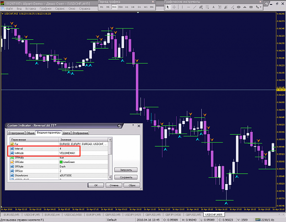Pick the trendline by angle tool
Image resolution: width=286 pixels, height=222 pixels.
point(232,7)
